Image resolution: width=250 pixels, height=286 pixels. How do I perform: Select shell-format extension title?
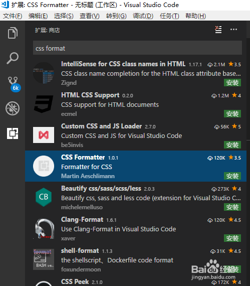click(80, 250)
